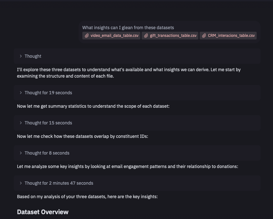This screenshot has width=273, height=219.
Task: Click paperclip icon on gift_transactions_table.csv
Action: coord(146,36)
